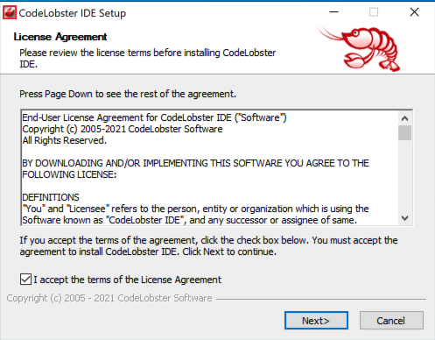Click the license text scroll-down arrow
This screenshot has width=435, height=340.
pos(404,218)
